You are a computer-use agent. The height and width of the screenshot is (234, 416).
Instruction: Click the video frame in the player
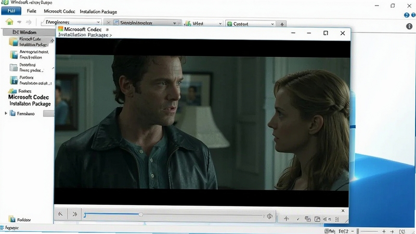(x=202, y=122)
